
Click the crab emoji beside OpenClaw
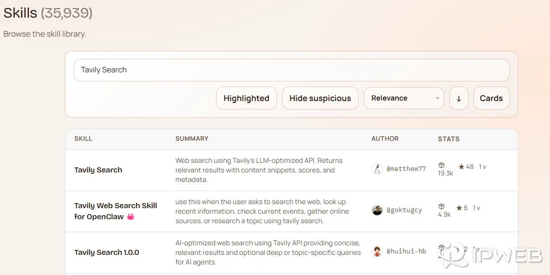(130, 217)
